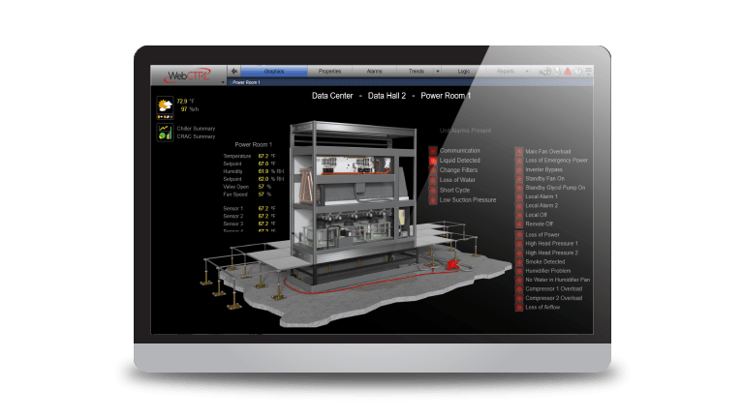Click the High Head Pressure 1 indicator

[x=519, y=244]
